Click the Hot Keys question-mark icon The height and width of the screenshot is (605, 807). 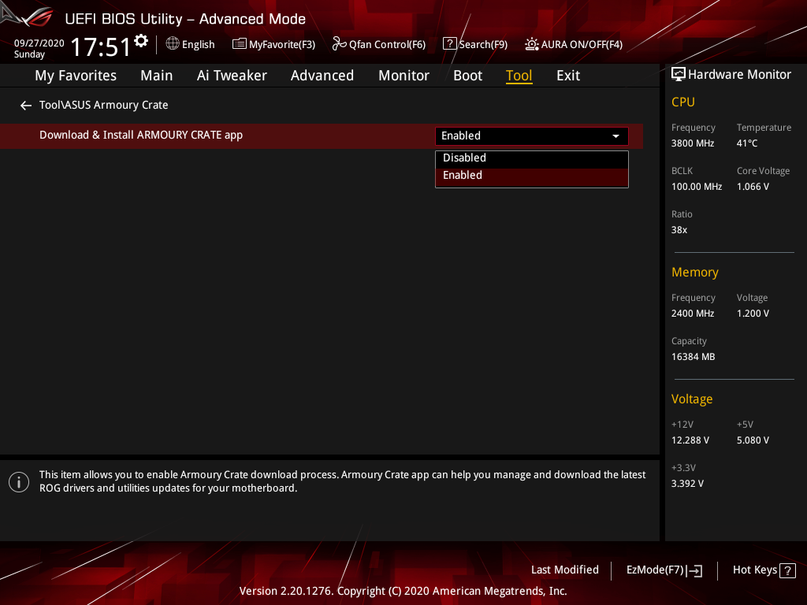[x=787, y=570]
